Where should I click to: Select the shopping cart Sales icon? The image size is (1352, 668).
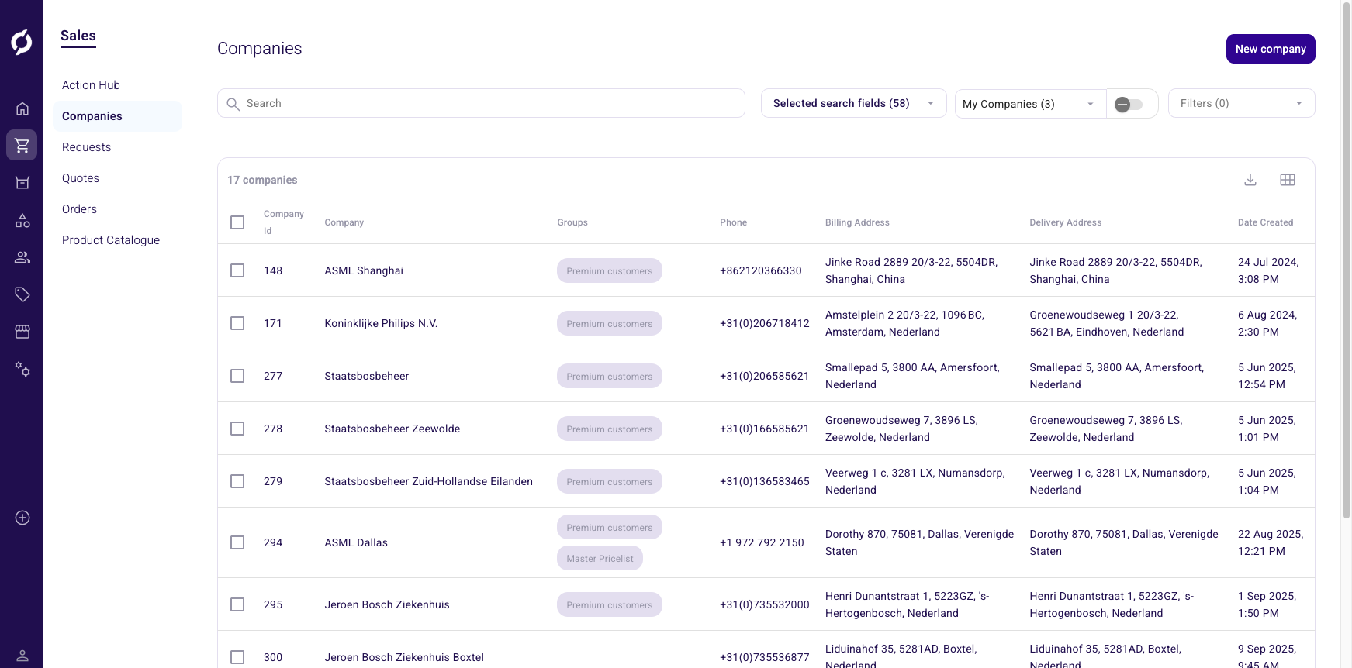click(22, 145)
